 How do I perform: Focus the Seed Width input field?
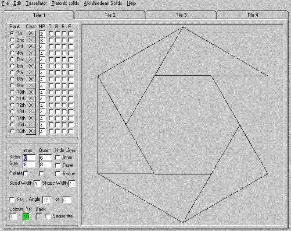pyautogui.click(x=37, y=183)
